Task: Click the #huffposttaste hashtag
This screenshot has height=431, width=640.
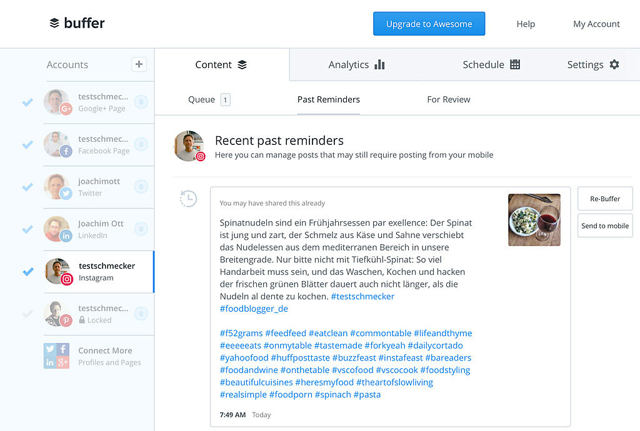Action: 301,357
